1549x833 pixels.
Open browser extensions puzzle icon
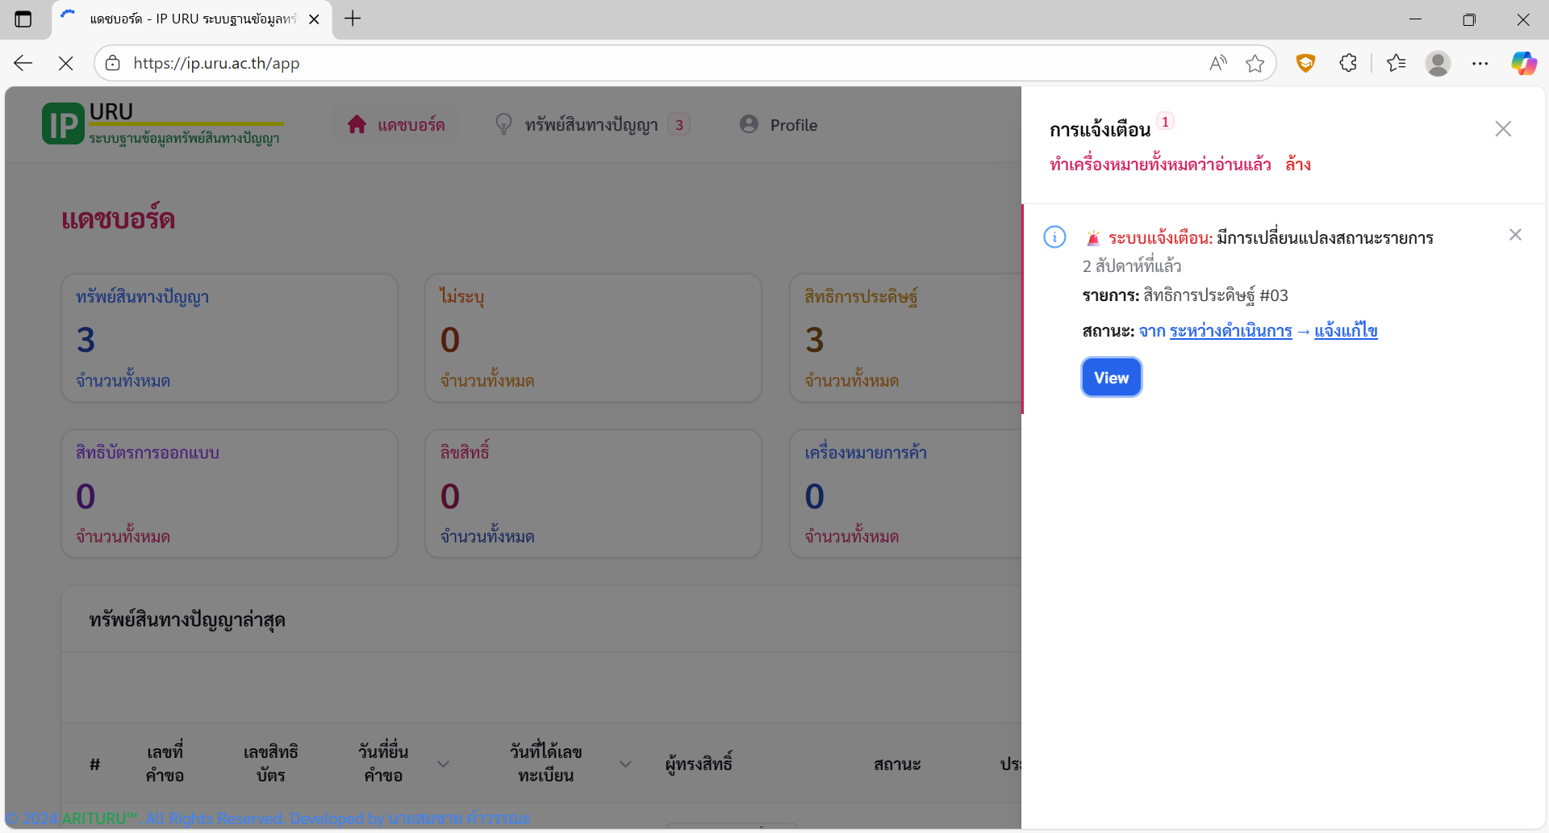pos(1347,63)
